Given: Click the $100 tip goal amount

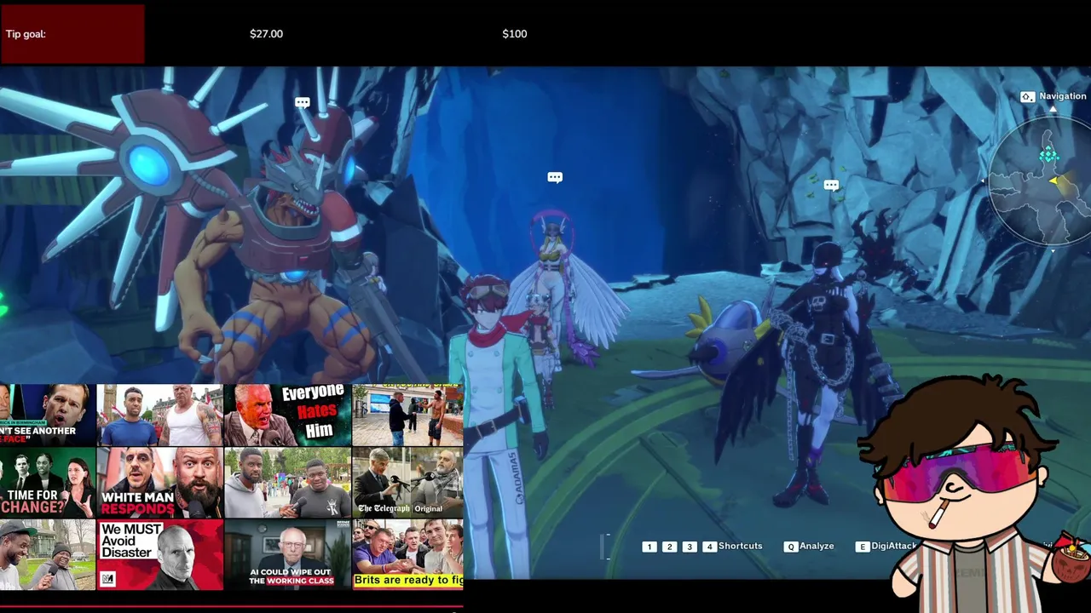Looking at the screenshot, I should (x=515, y=34).
